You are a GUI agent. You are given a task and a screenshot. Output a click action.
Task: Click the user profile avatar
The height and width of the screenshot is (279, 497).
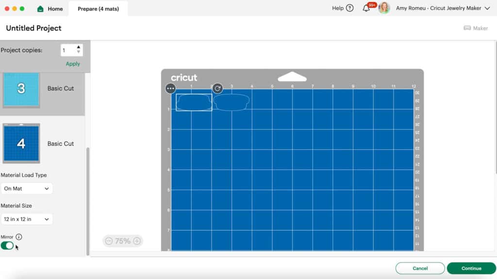(x=384, y=8)
